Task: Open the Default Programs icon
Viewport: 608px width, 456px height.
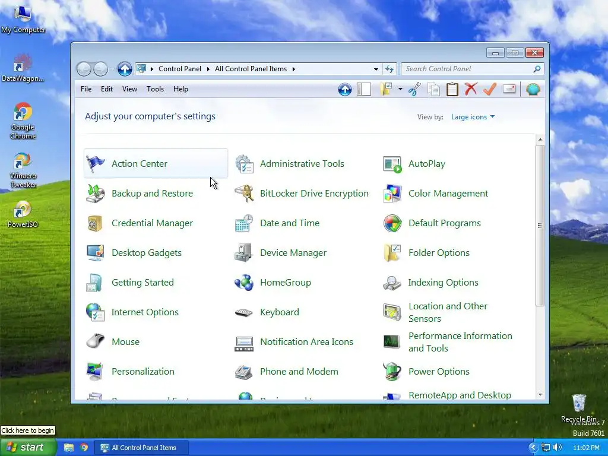Action: pyautogui.click(x=392, y=223)
